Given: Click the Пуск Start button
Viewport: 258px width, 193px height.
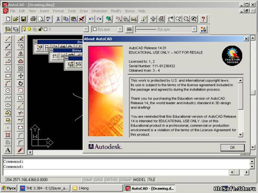Looking at the screenshot, I should click(9, 188).
